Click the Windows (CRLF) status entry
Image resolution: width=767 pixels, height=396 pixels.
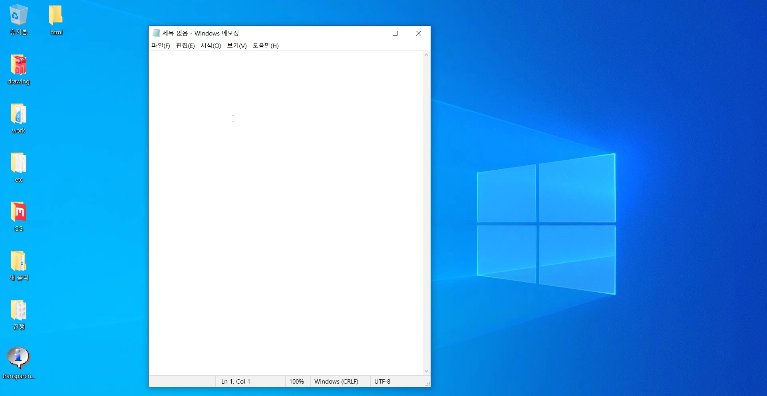[x=336, y=382]
